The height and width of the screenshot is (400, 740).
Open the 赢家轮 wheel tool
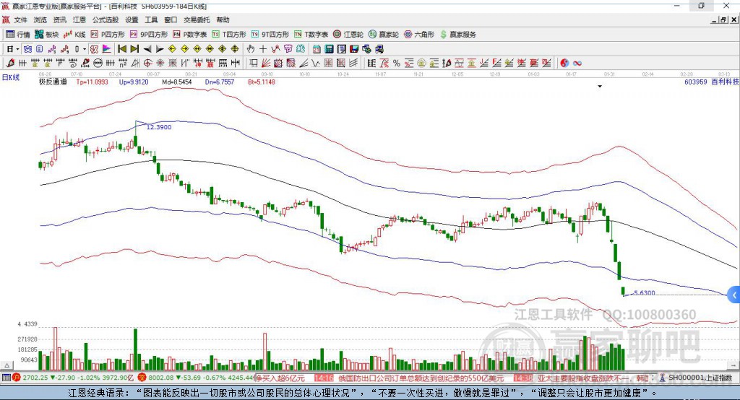(384, 35)
